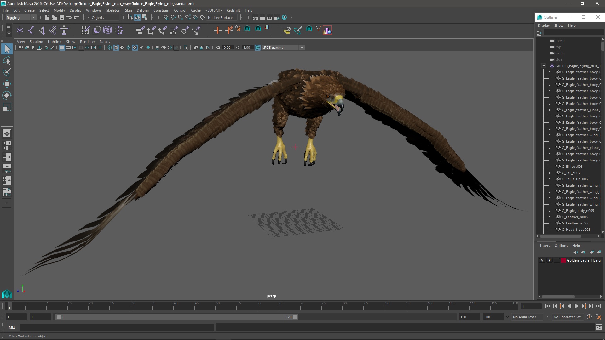This screenshot has height=340, width=605.
Task: Toggle the P playback box of Golden_Eagle_Flying layer
Action: click(x=550, y=260)
